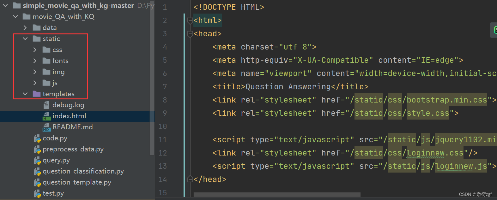This screenshot has height=200, width=497.
Task: Click the question_classification.py Python icon
Action: pos(37,171)
